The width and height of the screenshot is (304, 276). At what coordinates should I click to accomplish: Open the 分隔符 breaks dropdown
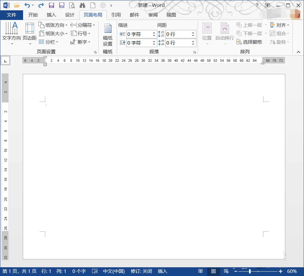[x=83, y=25]
